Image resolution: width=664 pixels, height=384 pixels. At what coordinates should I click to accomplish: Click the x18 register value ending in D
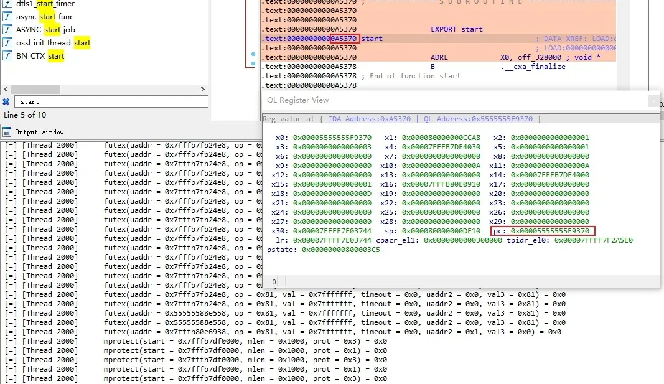(x=332, y=194)
